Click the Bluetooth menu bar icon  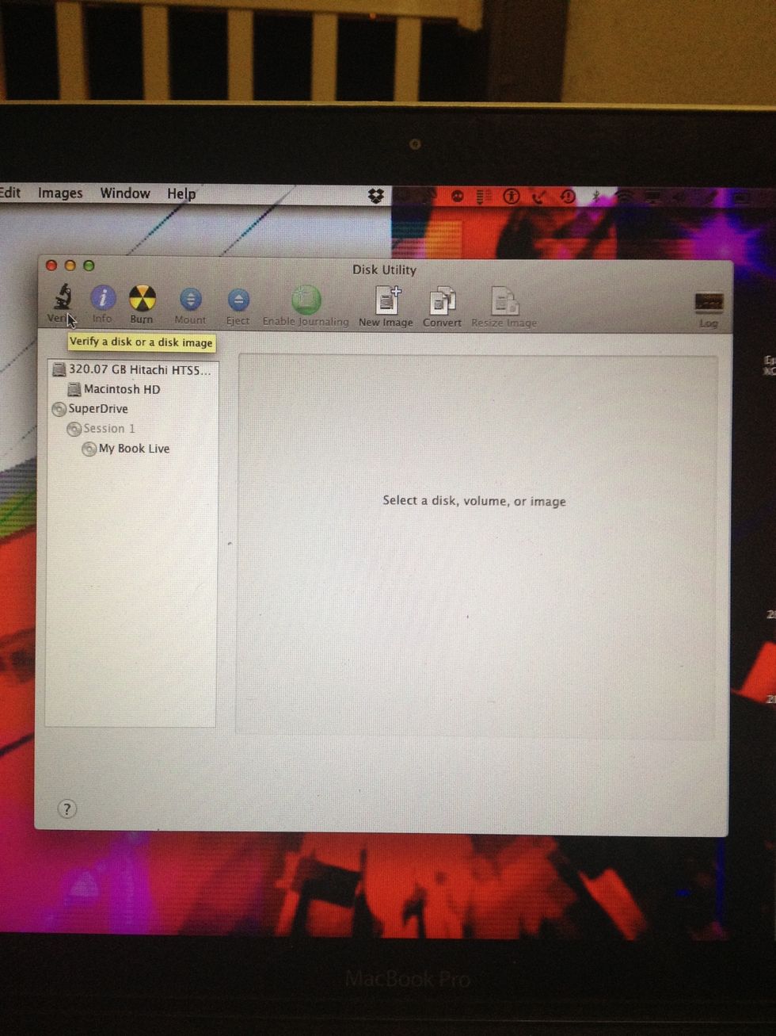[595, 196]
